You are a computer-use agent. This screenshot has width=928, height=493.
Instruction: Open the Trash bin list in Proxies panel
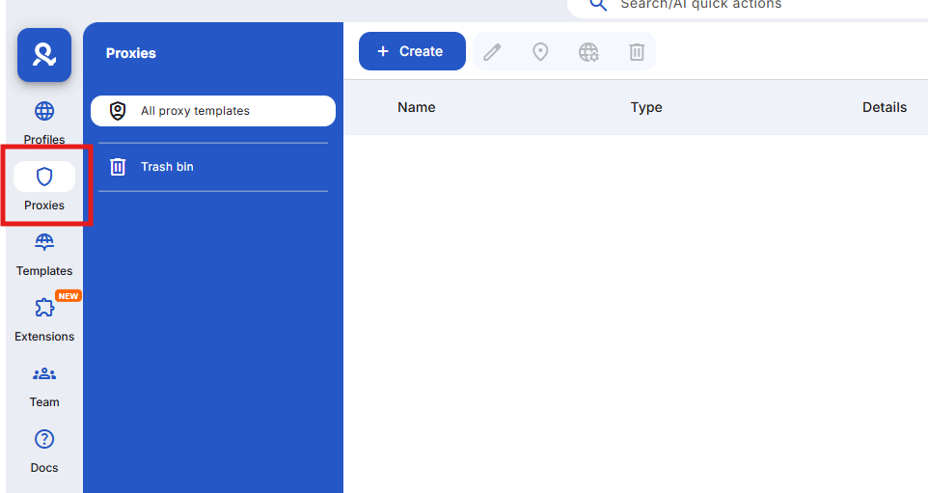[x=212, y=167]
